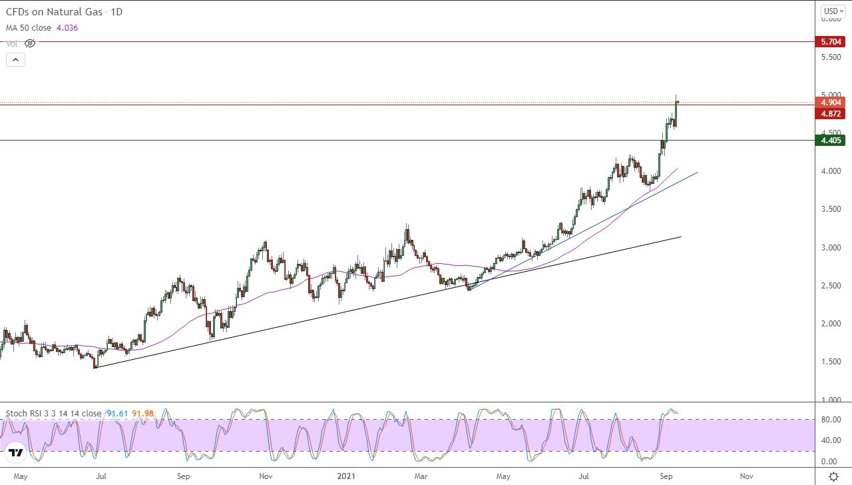The height and width of the screenshot is (485, 852).
Task: Select the "Stoch RSI 3 3 14 14 close" legend
Action: (x=54, y=413)
